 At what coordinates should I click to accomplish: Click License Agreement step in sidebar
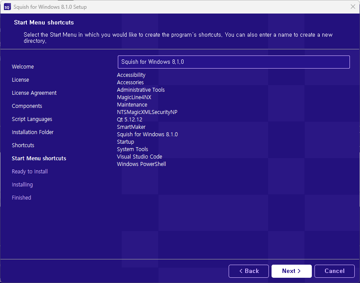pyautogui.click(x=34, y=93)
